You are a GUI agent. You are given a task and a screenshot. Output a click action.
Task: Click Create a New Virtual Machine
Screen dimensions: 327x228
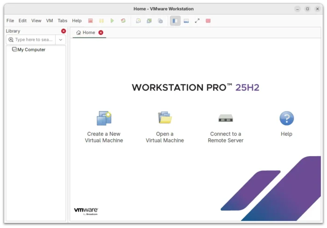[x=104, y=127]
